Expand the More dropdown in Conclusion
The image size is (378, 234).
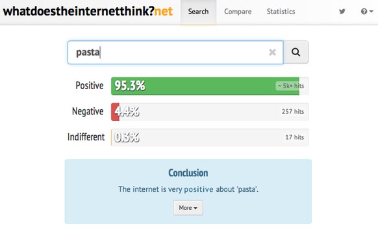pyautogui.click(x=188, y=208)
